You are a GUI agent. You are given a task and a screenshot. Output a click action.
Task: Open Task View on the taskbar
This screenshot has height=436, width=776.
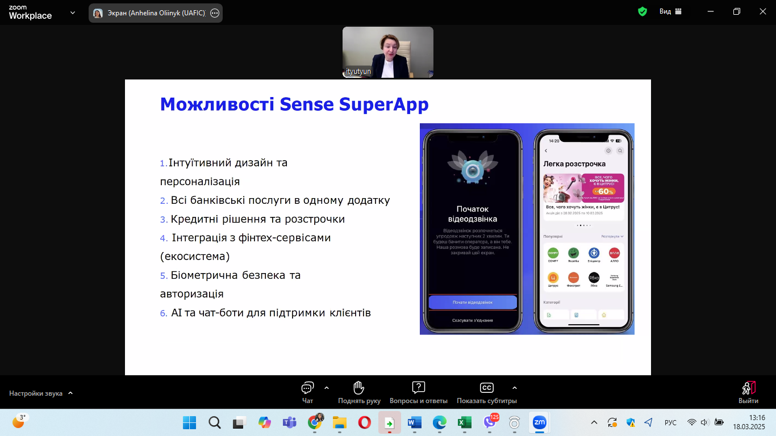[239, 422]
